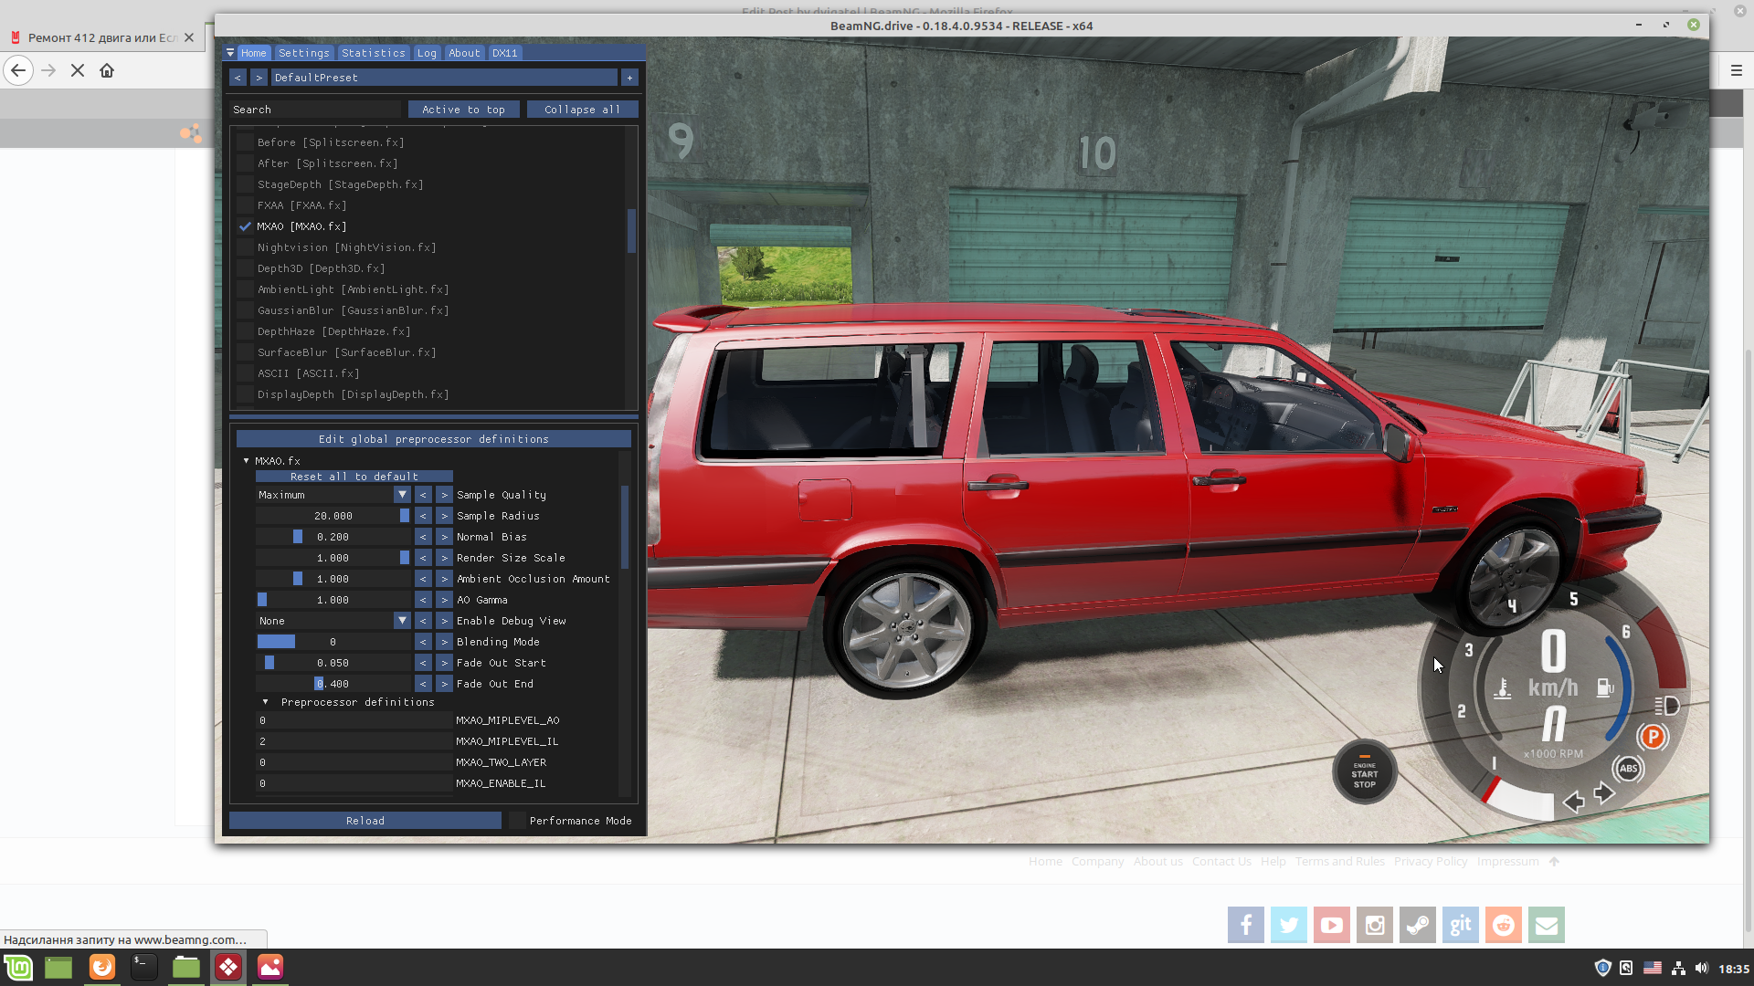Collapse the Preprocessor definitions section
The image size is (1754, 986).
[266, 702]
